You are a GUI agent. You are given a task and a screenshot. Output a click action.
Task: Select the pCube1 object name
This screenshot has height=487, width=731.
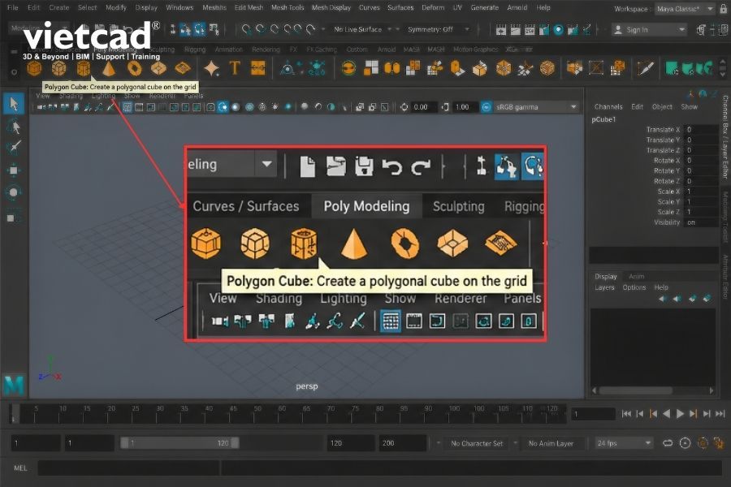click(603, 119)
